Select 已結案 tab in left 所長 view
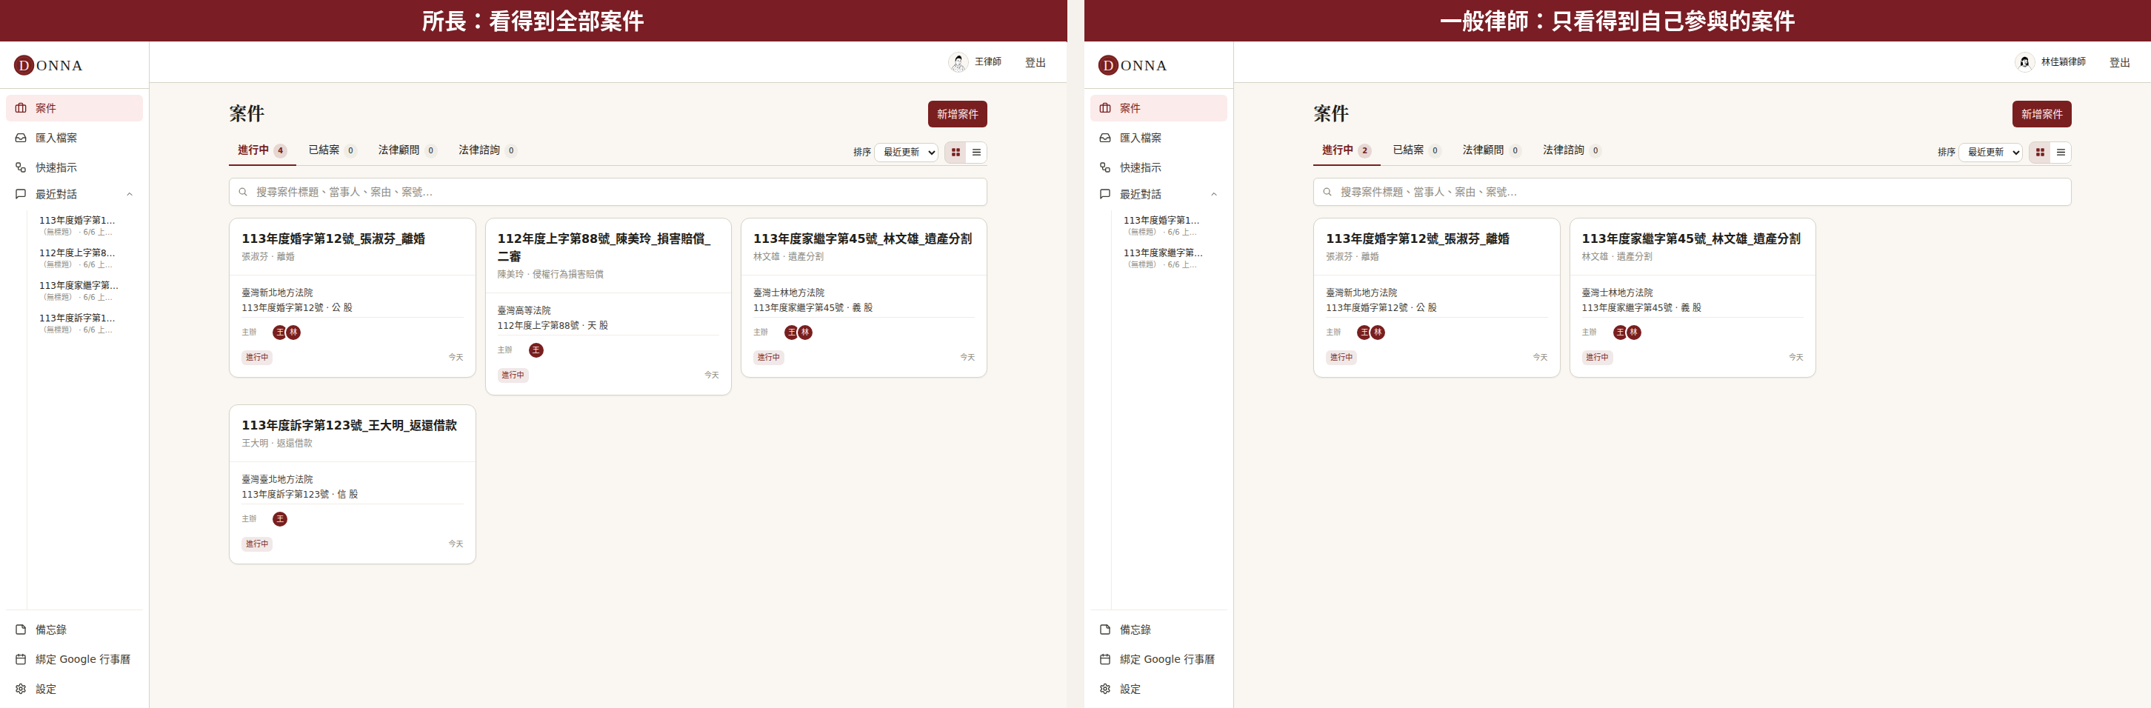 click(x=333, y=150)
